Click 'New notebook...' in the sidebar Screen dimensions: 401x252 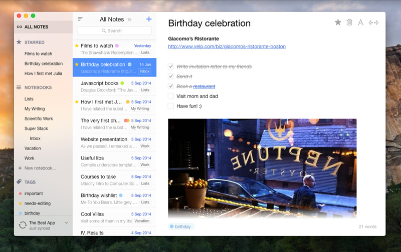[x=40, y=168]
